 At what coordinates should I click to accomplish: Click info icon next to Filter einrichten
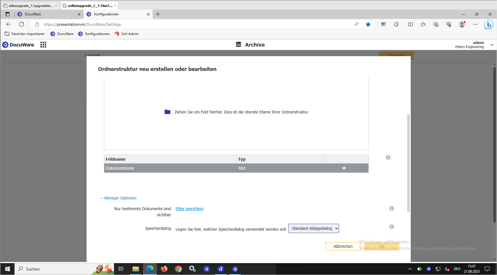click(x=391, y=208)
